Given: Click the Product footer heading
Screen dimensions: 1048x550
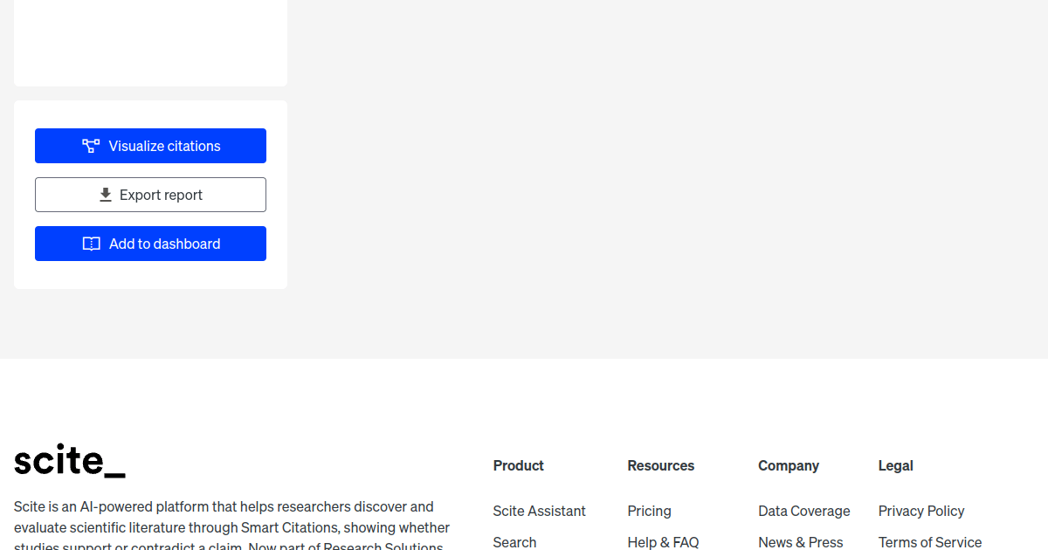Looking at the screenshot, I should click(518, 465).
